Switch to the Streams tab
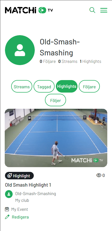 [22, 86]
